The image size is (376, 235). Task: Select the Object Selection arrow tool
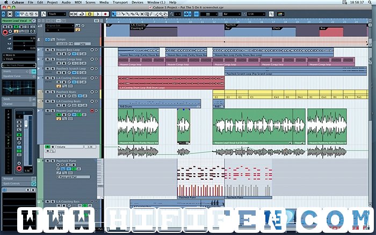114,14
